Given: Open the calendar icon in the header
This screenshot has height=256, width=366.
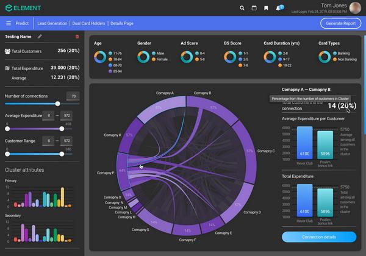Looking at the screenshot, I should click(254, 8).
